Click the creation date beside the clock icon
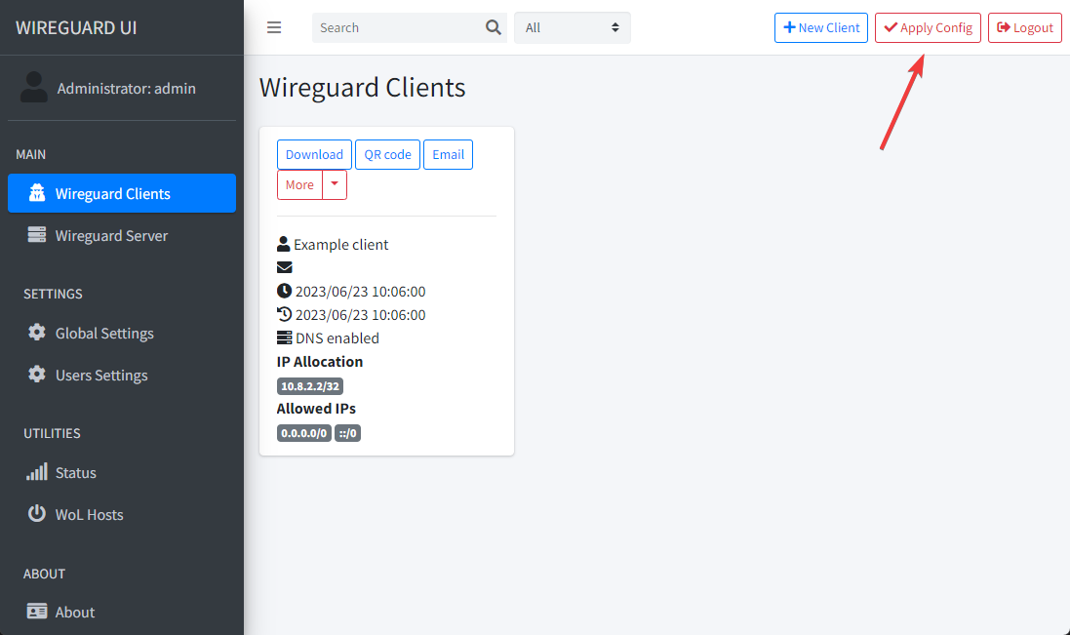Viewport: 1070px width, 635px height. coord(360,292)
